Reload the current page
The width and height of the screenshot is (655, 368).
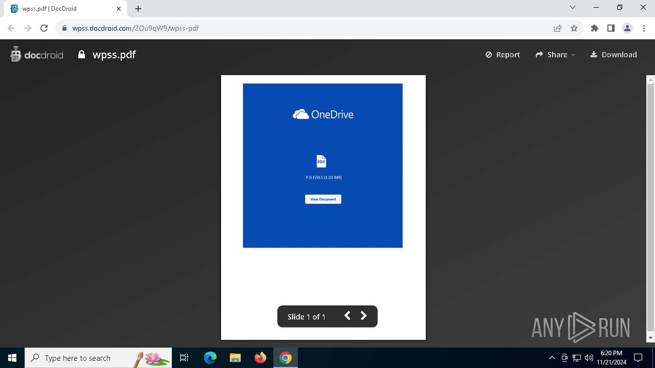[44, 28]
